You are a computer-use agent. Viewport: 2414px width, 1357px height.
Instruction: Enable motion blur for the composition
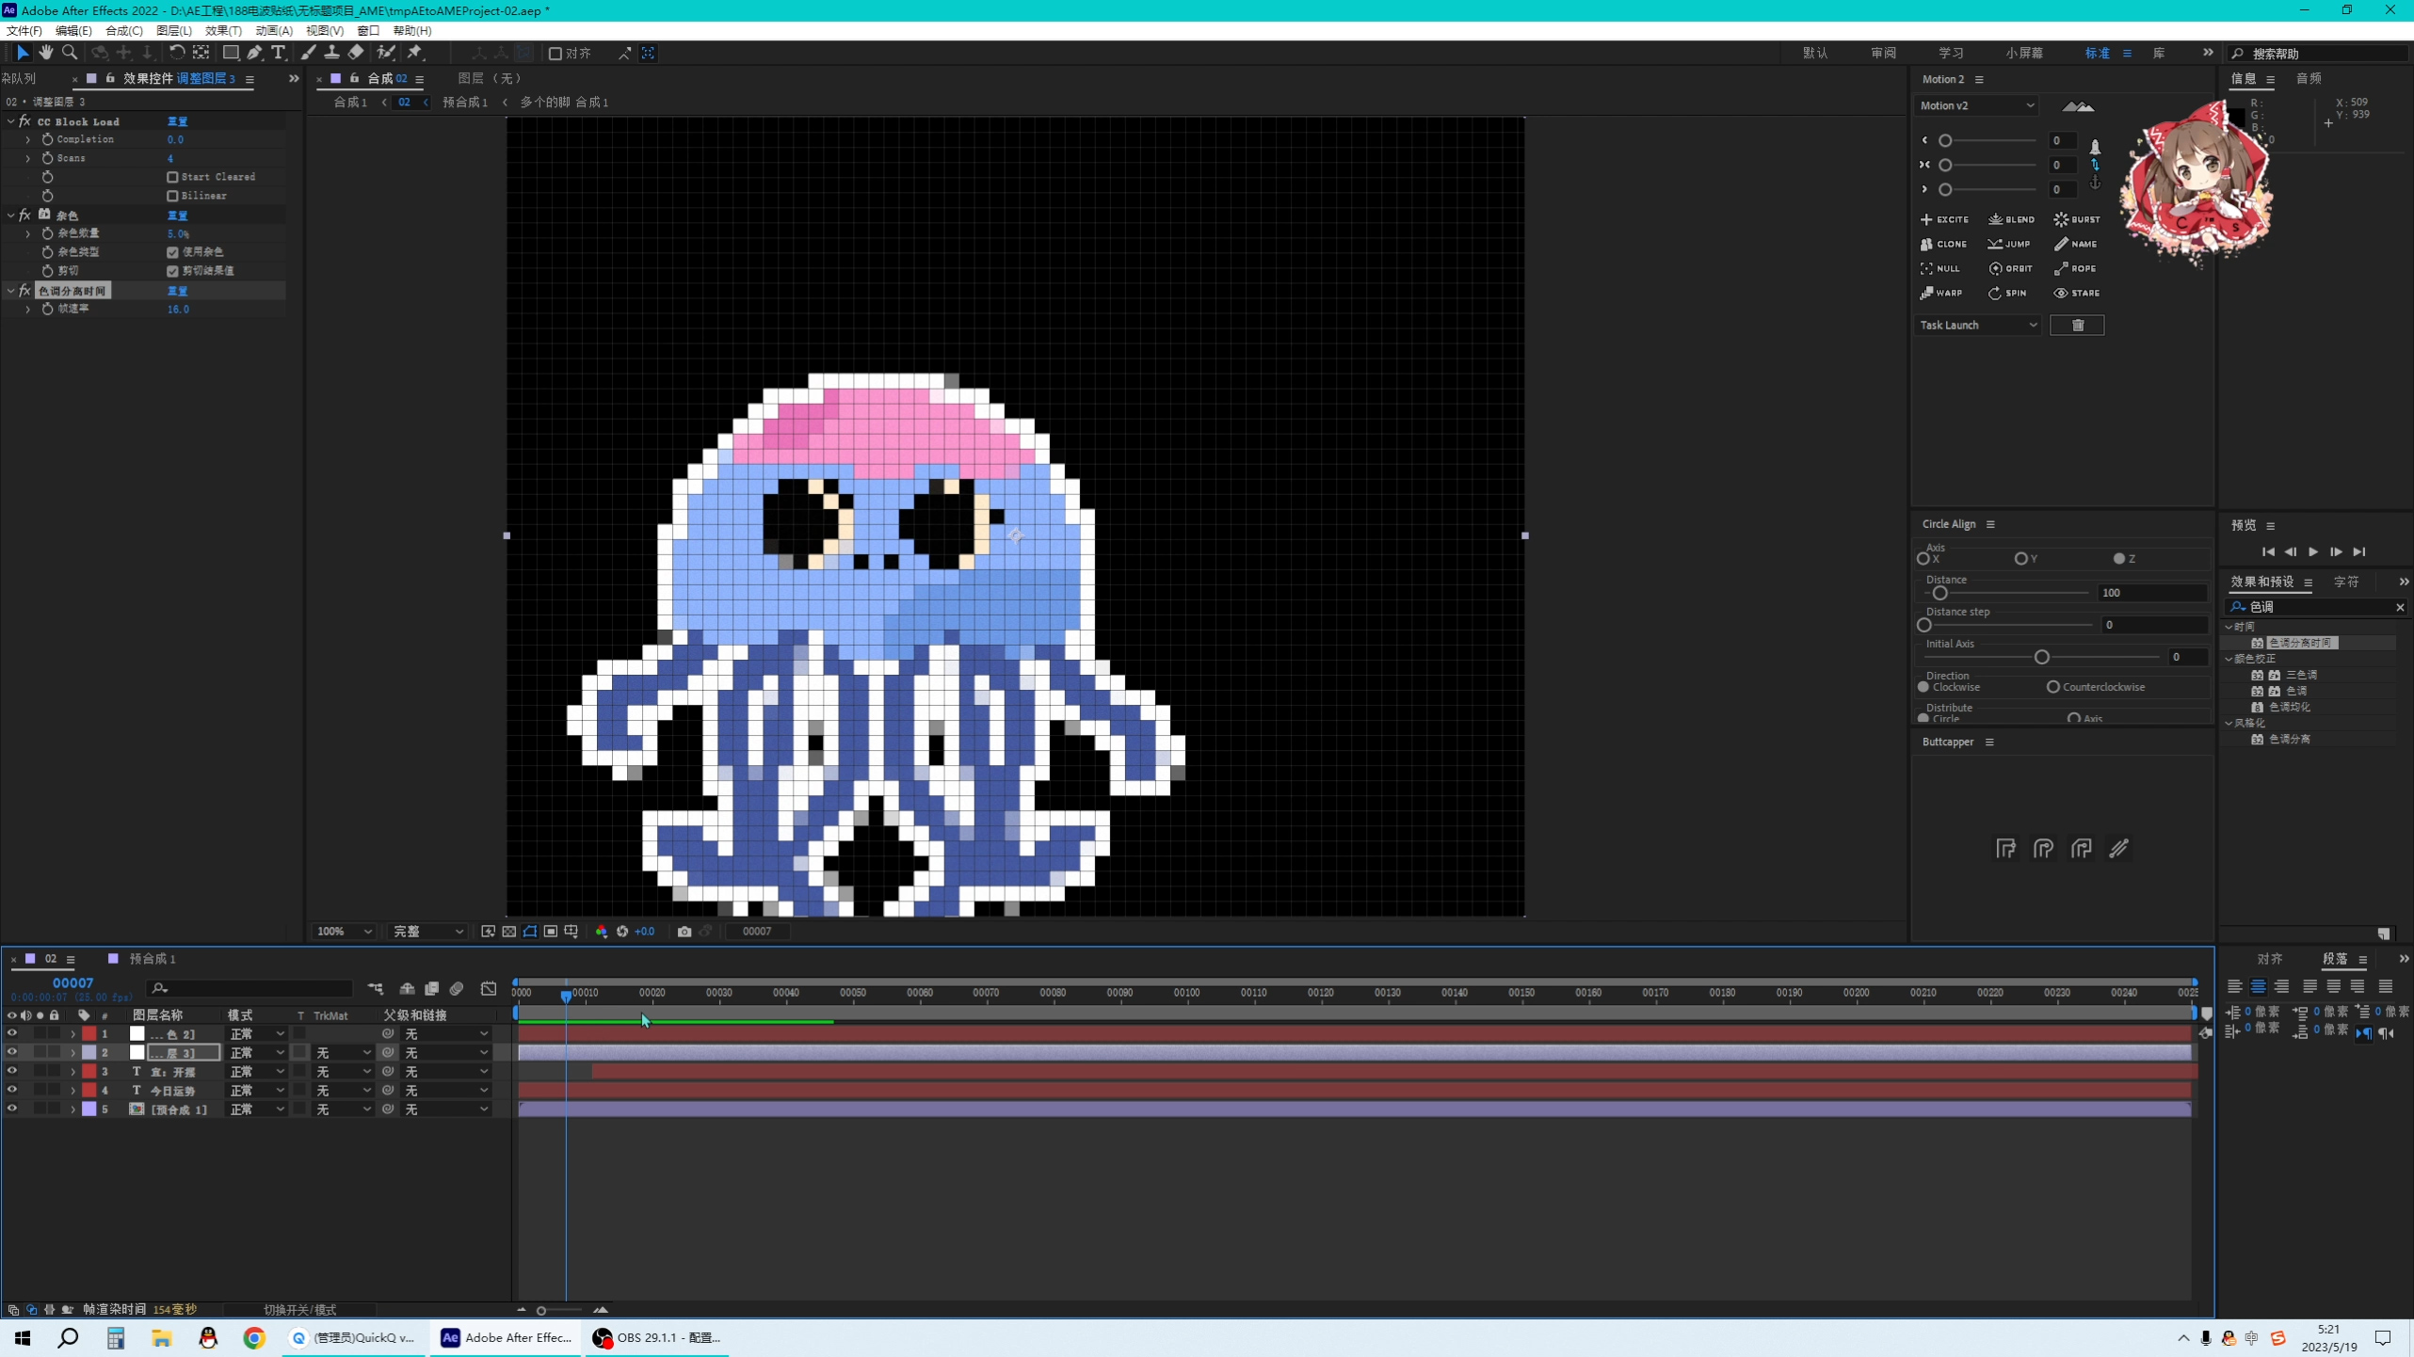(x=457, y=988)
